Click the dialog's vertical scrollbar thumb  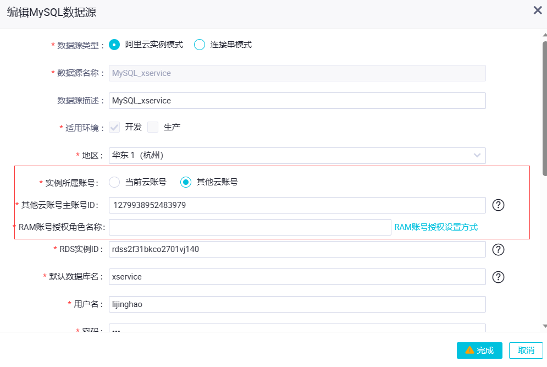tap(545, 108)
